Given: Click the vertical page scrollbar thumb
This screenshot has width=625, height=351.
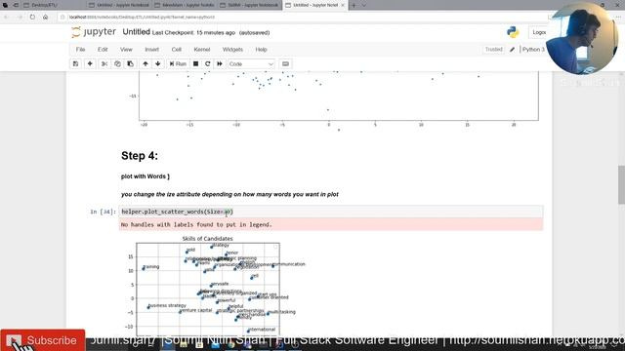Looking at the screenshot, I should (x=621, y=185).
